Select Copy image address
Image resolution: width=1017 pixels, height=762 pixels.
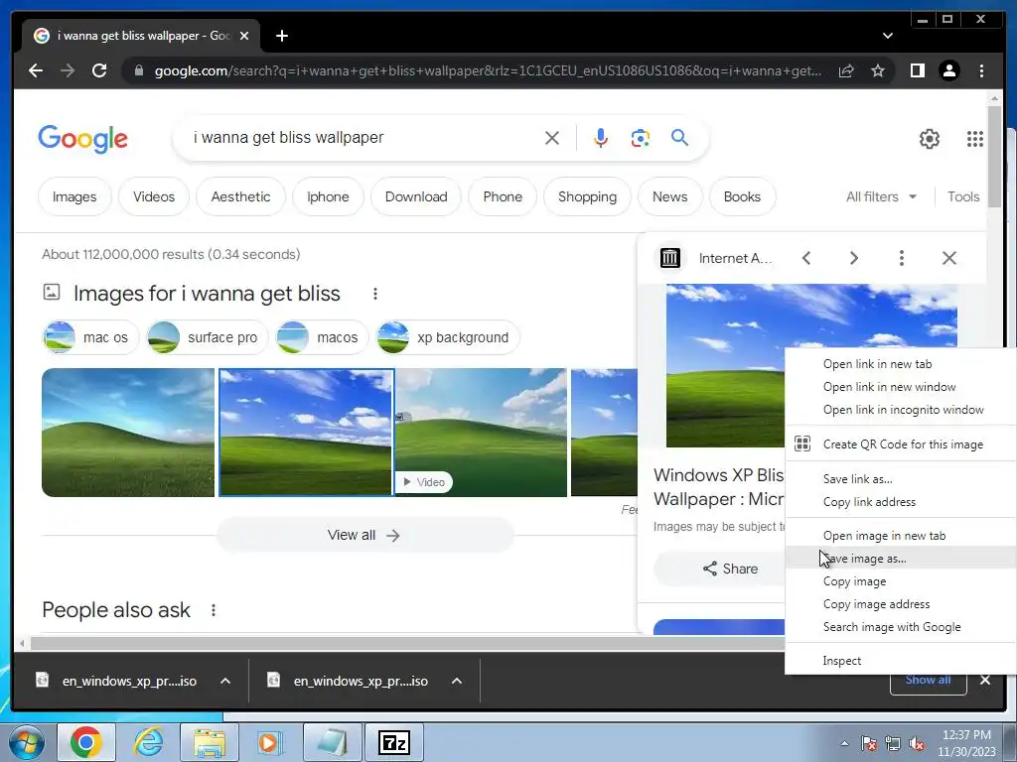[900, 604]
